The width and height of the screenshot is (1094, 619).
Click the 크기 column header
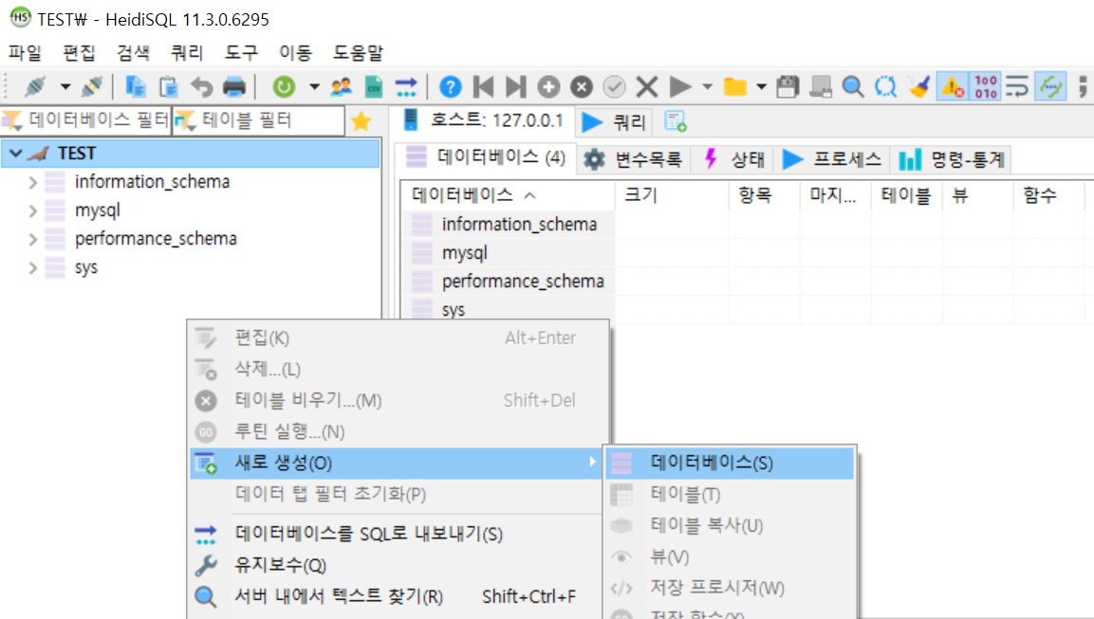coord(672,195)
